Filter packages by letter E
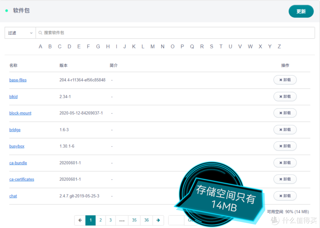The image size is (320, 228). (x=79, y=46)
